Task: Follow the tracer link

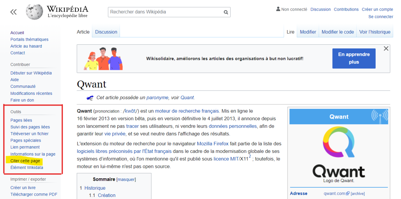Action: [x=132, y=126]
